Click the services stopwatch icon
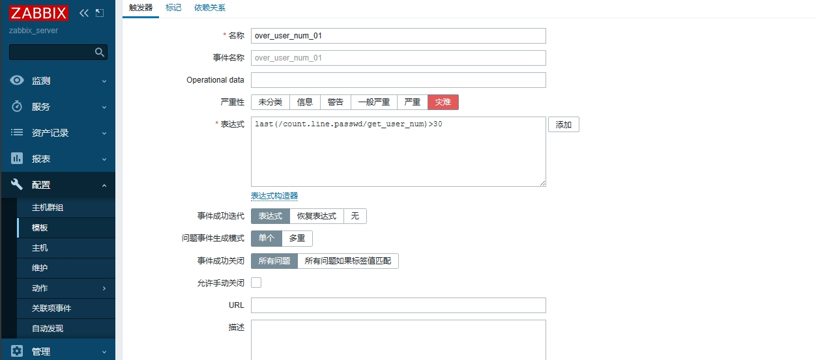Image resolution: width=816 pixels, height=360 pixels. [18, 107]
